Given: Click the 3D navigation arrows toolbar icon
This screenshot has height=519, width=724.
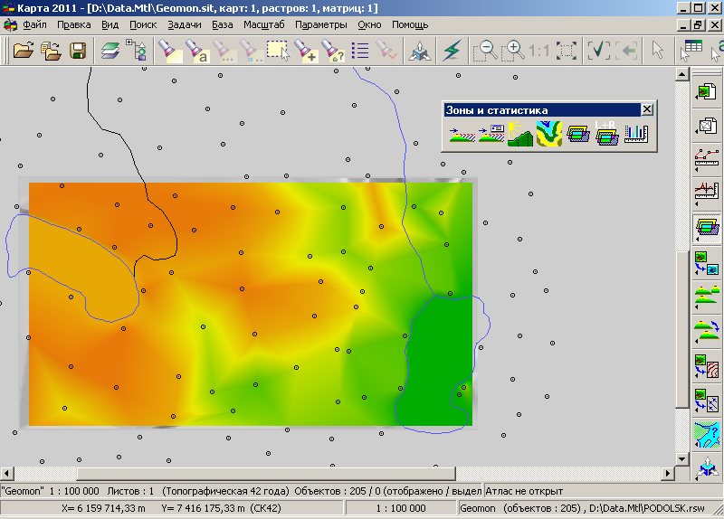Looking at the screenshot, I should (x=419, y=51).
